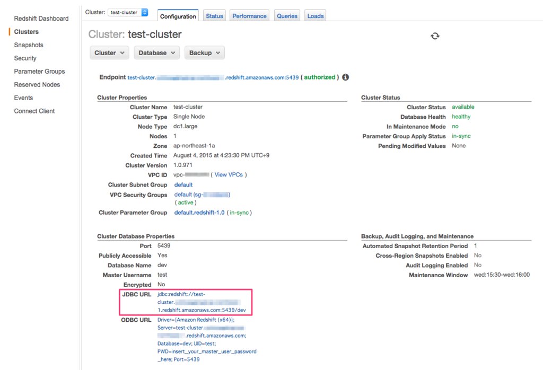Click the Publicly Accessible value Yes
The width and height of the screenshot is (543, 370).
tap(162, 256)
